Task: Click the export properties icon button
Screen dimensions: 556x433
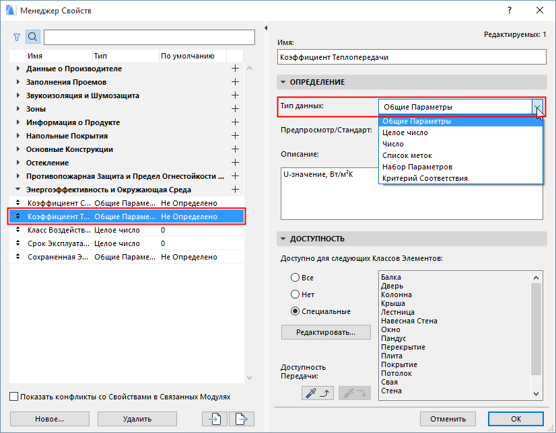Action: click(x=242, y=419)
